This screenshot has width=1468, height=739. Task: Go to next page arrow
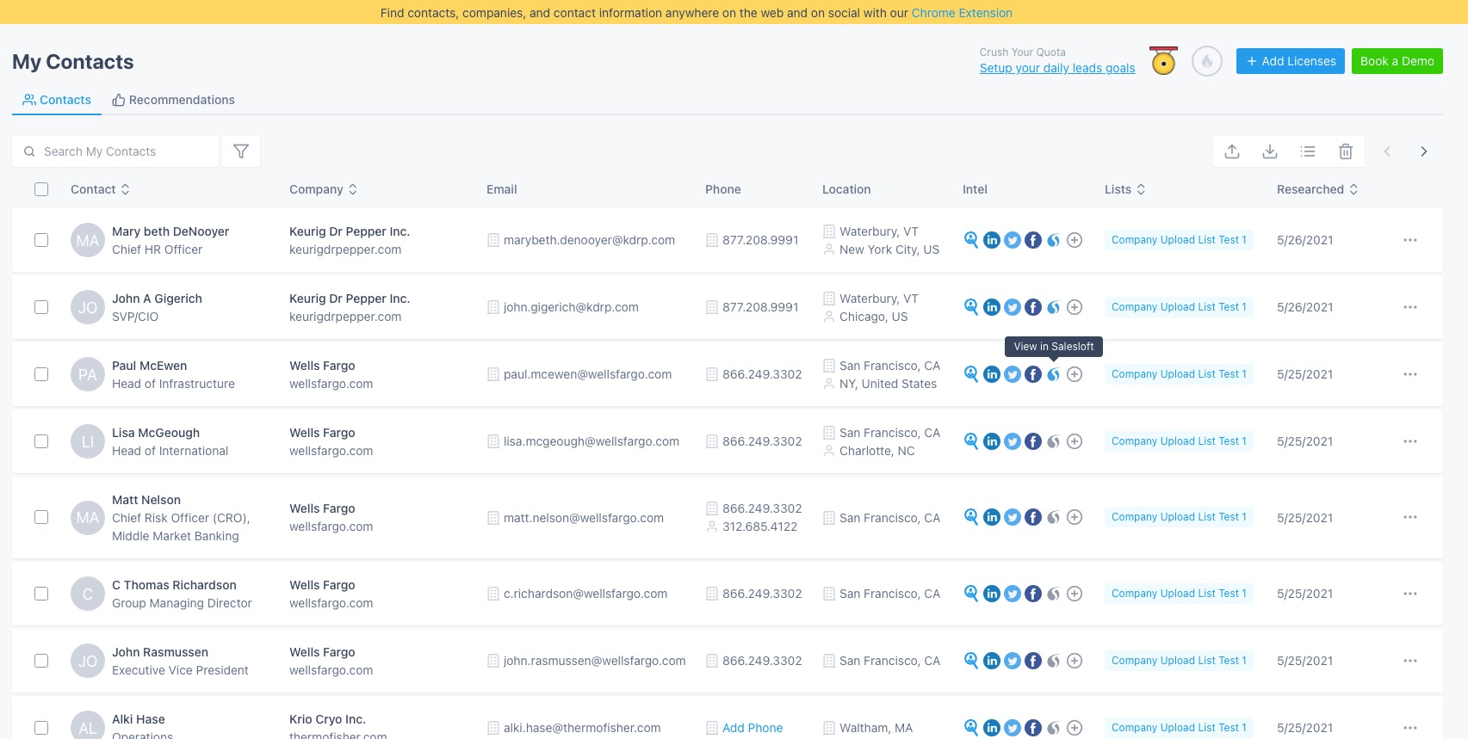pyautogui.click(x=1424, y=151)
